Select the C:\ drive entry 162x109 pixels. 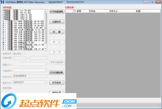(23, 21)
